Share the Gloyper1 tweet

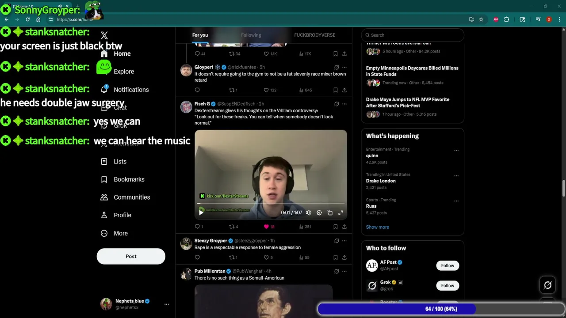[344, 90]
